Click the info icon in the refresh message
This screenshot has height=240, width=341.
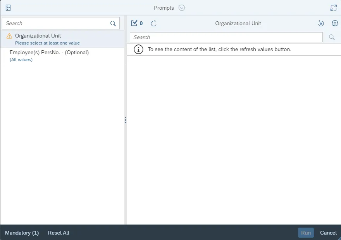[x=138, y=50]
